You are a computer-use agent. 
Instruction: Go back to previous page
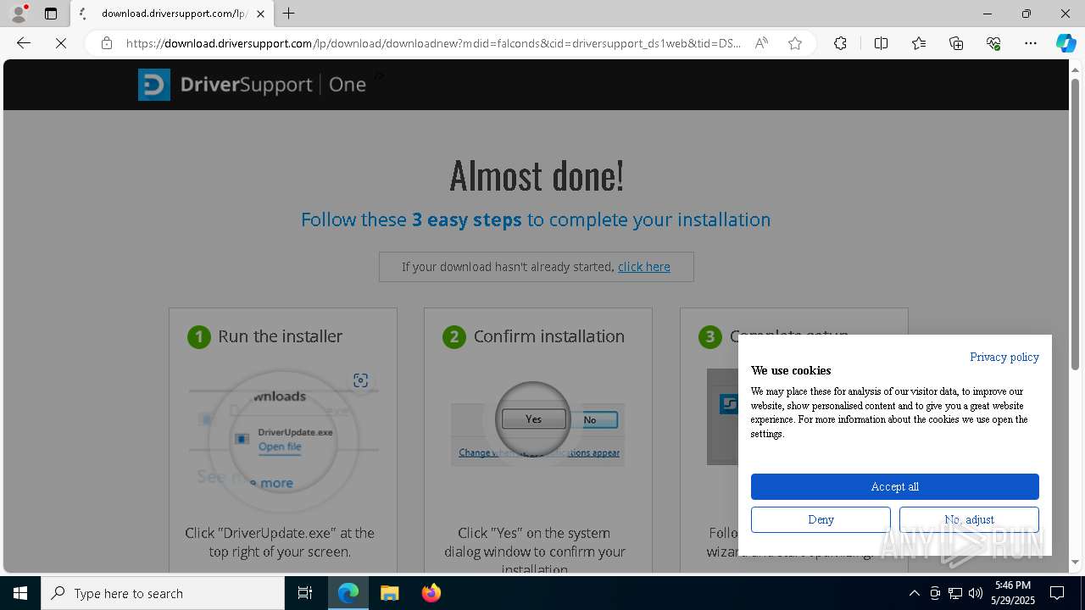pos(24,43)
